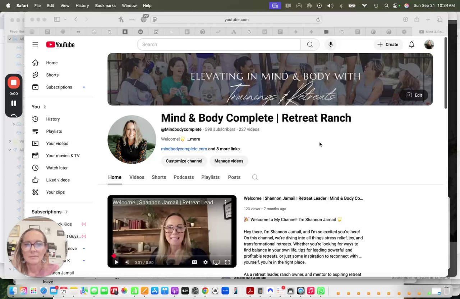460x299 pixels.
Task: Click Manage videos button
Action: click(x=229, y=161)
